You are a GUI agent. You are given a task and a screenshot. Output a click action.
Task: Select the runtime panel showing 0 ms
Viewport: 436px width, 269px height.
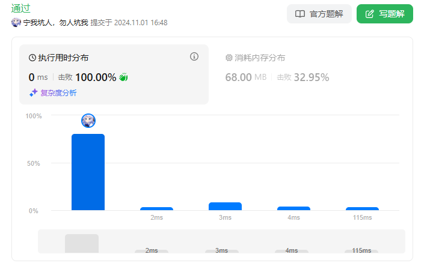tap(114, 74)
